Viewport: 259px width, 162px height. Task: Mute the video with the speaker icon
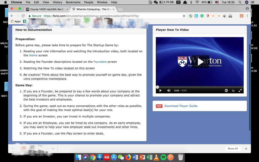click(x=169, y=91)
